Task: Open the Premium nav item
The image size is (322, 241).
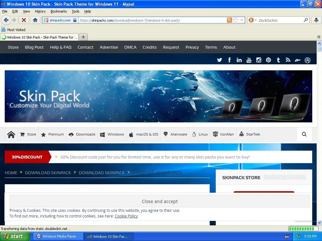Action: 53,134
